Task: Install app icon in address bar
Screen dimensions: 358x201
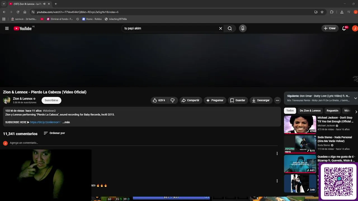Action: (x=316, y=12)
